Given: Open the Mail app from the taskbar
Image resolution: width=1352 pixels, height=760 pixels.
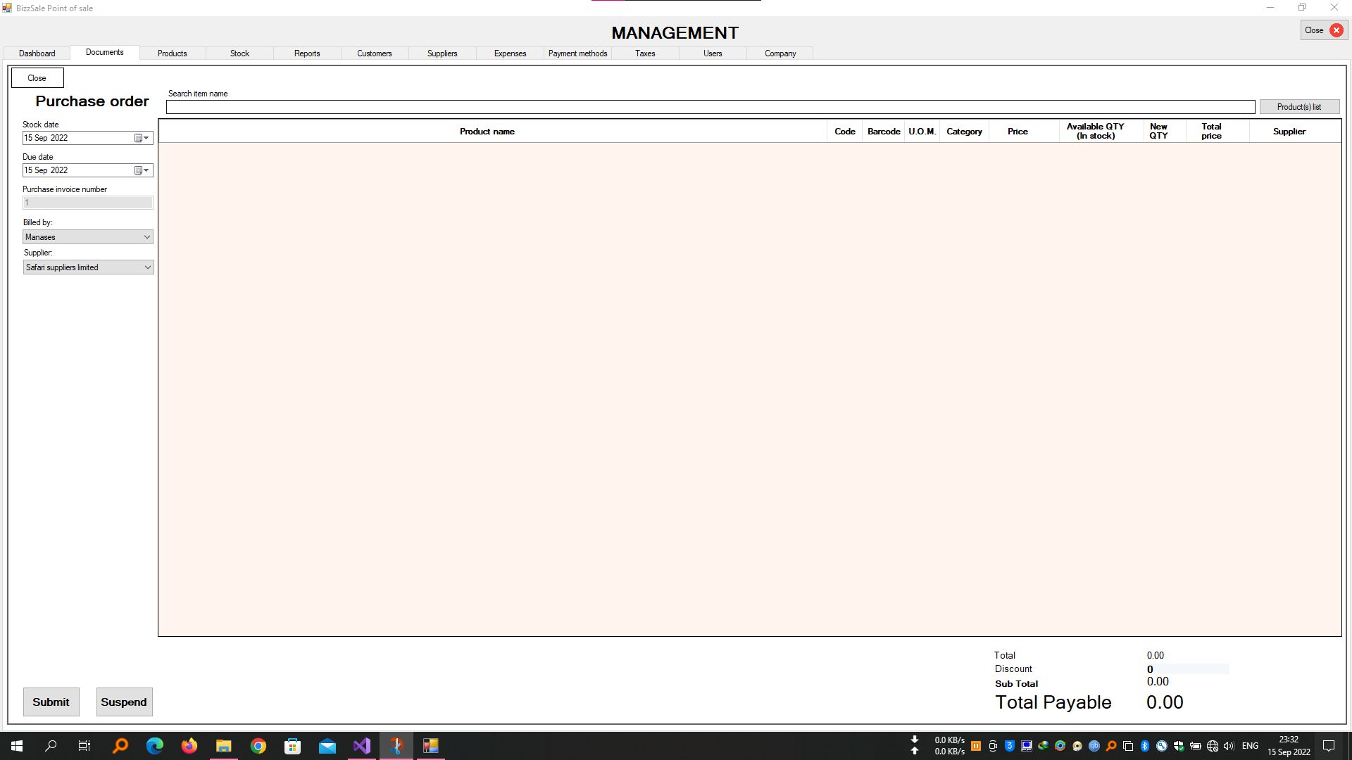Looking at the screenshot, I should (x=327, y=746).
